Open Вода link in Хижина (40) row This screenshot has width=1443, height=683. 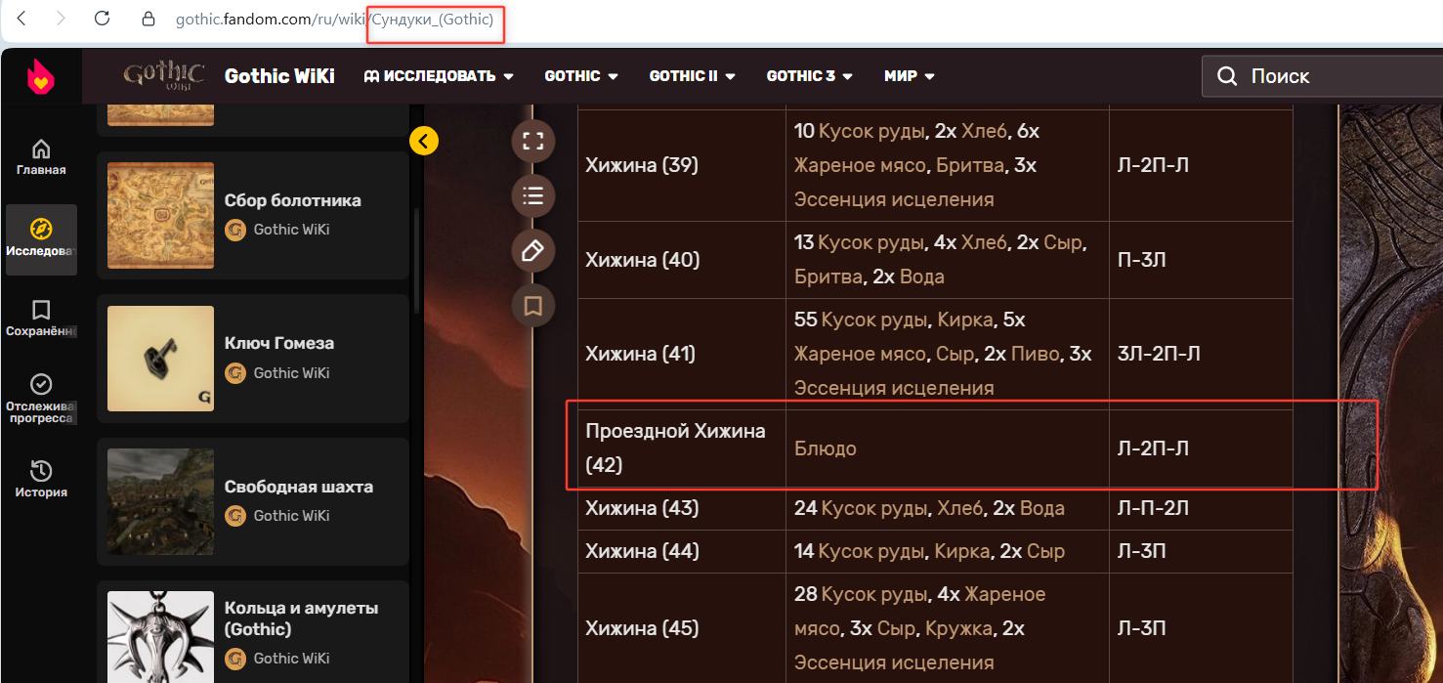tap(921, 277)
